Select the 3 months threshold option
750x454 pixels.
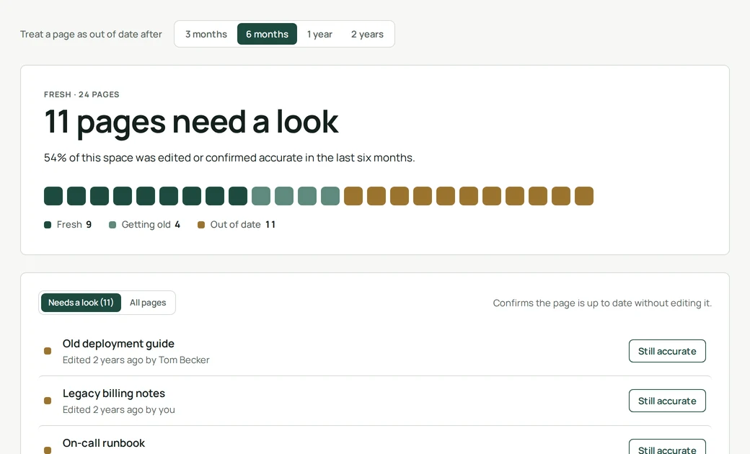click(206, 34)
